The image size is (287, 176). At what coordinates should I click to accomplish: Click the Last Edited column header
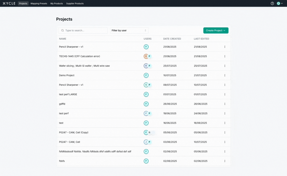pyautogui.click(x=201, y=39)
